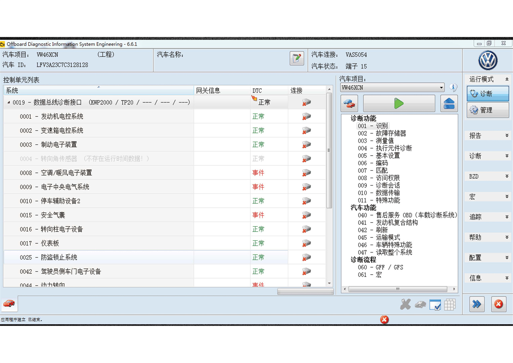The width and height of the screenshot is (513, 363).
Task: Click the 网关信息 column header
Action: pos(222,90)
